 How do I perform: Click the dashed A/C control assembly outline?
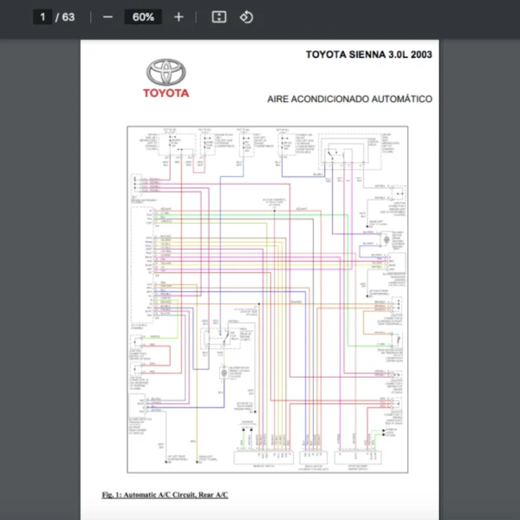pyautogui.click(x=132, y=260)
